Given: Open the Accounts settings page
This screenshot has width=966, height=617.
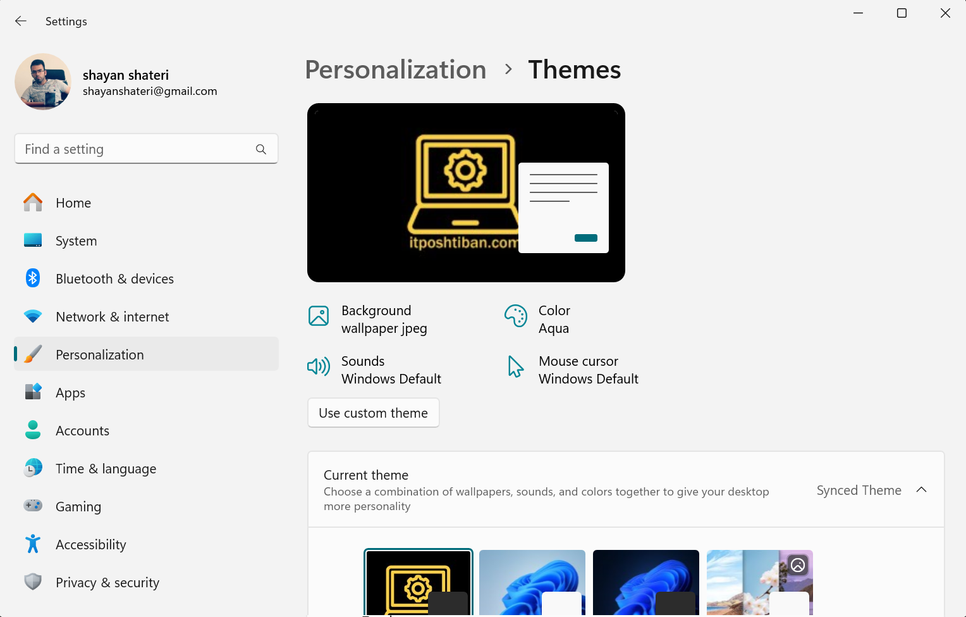Looking at the screenshot, I should point(147,430).
